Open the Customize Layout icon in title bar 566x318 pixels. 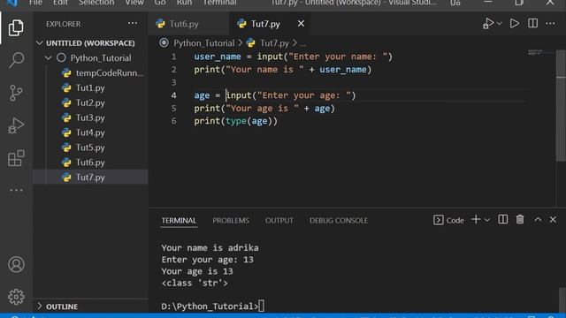[455, 3]
